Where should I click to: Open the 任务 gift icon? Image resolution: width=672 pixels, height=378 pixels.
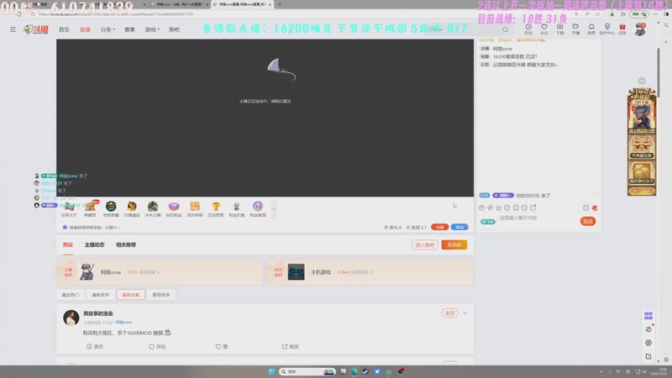point(622,29)
